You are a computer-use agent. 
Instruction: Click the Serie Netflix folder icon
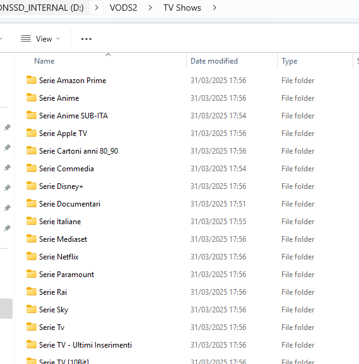tap(32, 256)
